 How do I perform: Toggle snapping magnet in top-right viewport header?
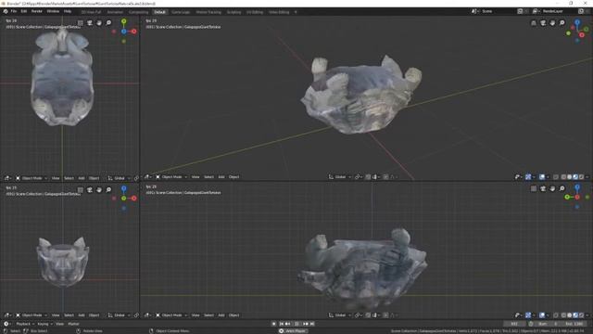tap(368, 177)
